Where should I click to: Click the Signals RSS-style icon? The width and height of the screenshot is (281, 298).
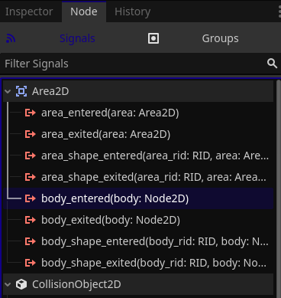tap(11, 38)
